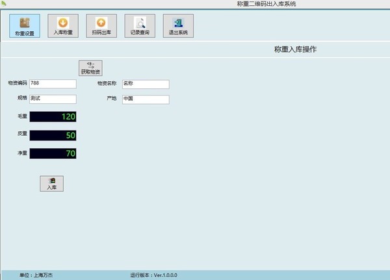
Task: Click the 称重入库操作 heading
Action: coord(295,49)
